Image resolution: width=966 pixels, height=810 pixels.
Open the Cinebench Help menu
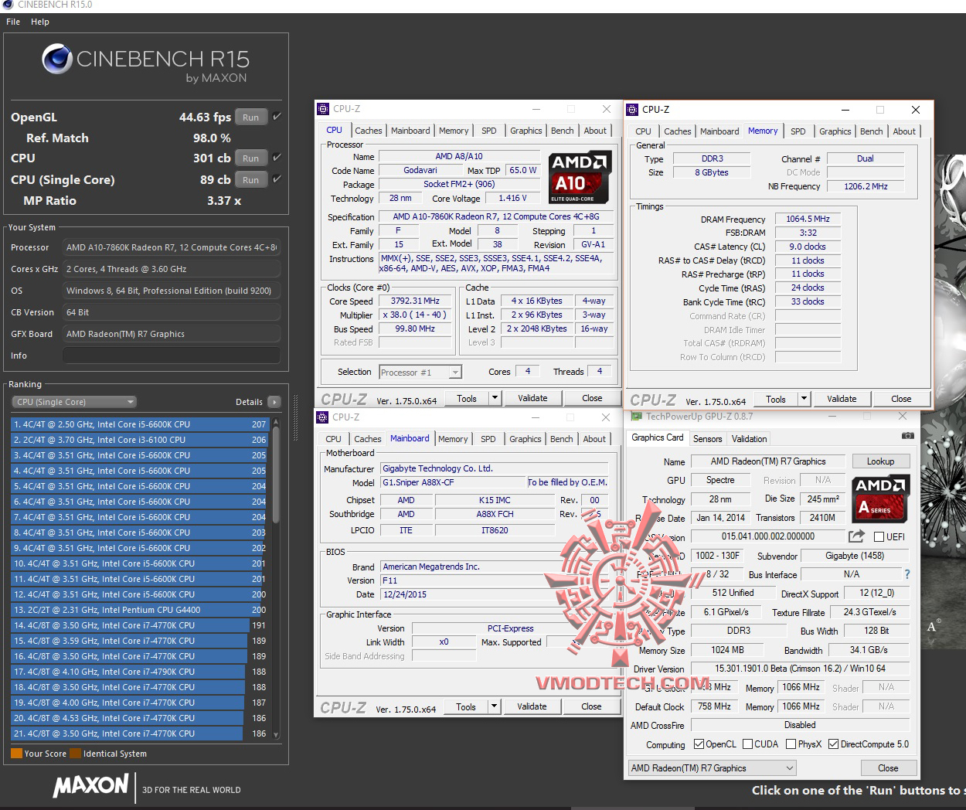(x=40, y=22)
